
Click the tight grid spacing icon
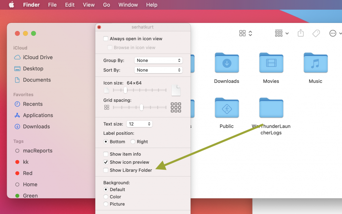click(x=107, y=107)
